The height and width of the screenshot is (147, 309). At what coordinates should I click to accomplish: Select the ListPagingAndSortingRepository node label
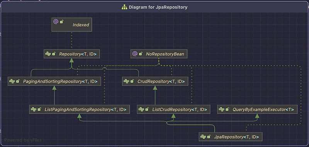85,110
